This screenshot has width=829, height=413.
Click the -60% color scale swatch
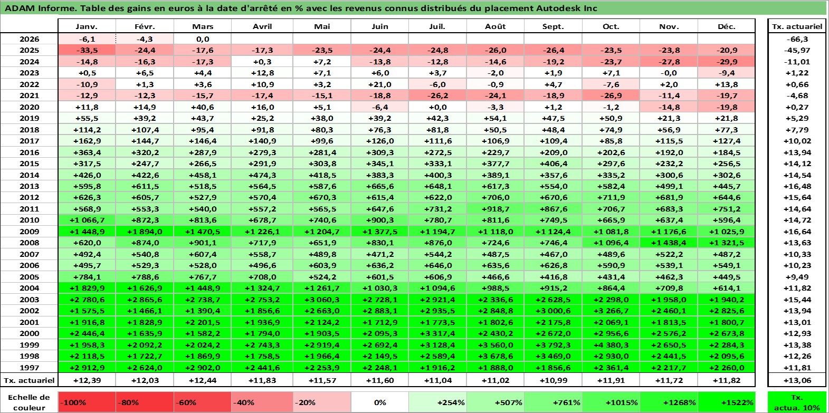203,402
